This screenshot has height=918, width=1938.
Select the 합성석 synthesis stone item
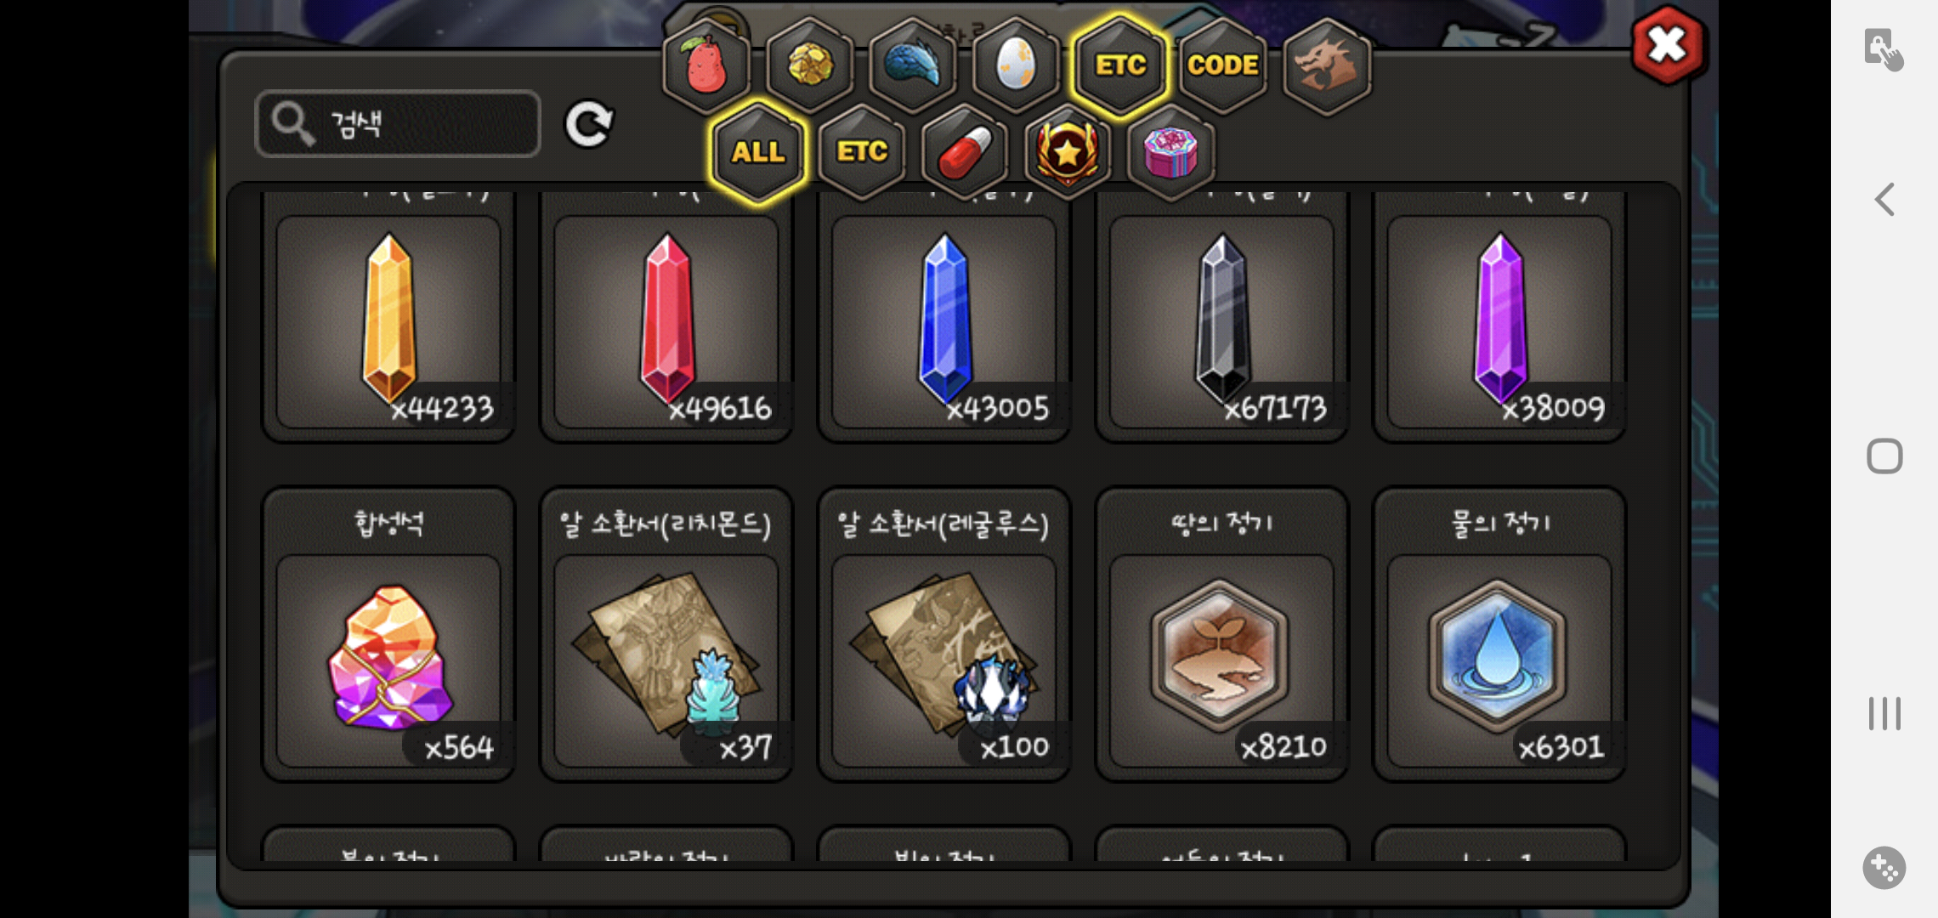tap(388, 634)
